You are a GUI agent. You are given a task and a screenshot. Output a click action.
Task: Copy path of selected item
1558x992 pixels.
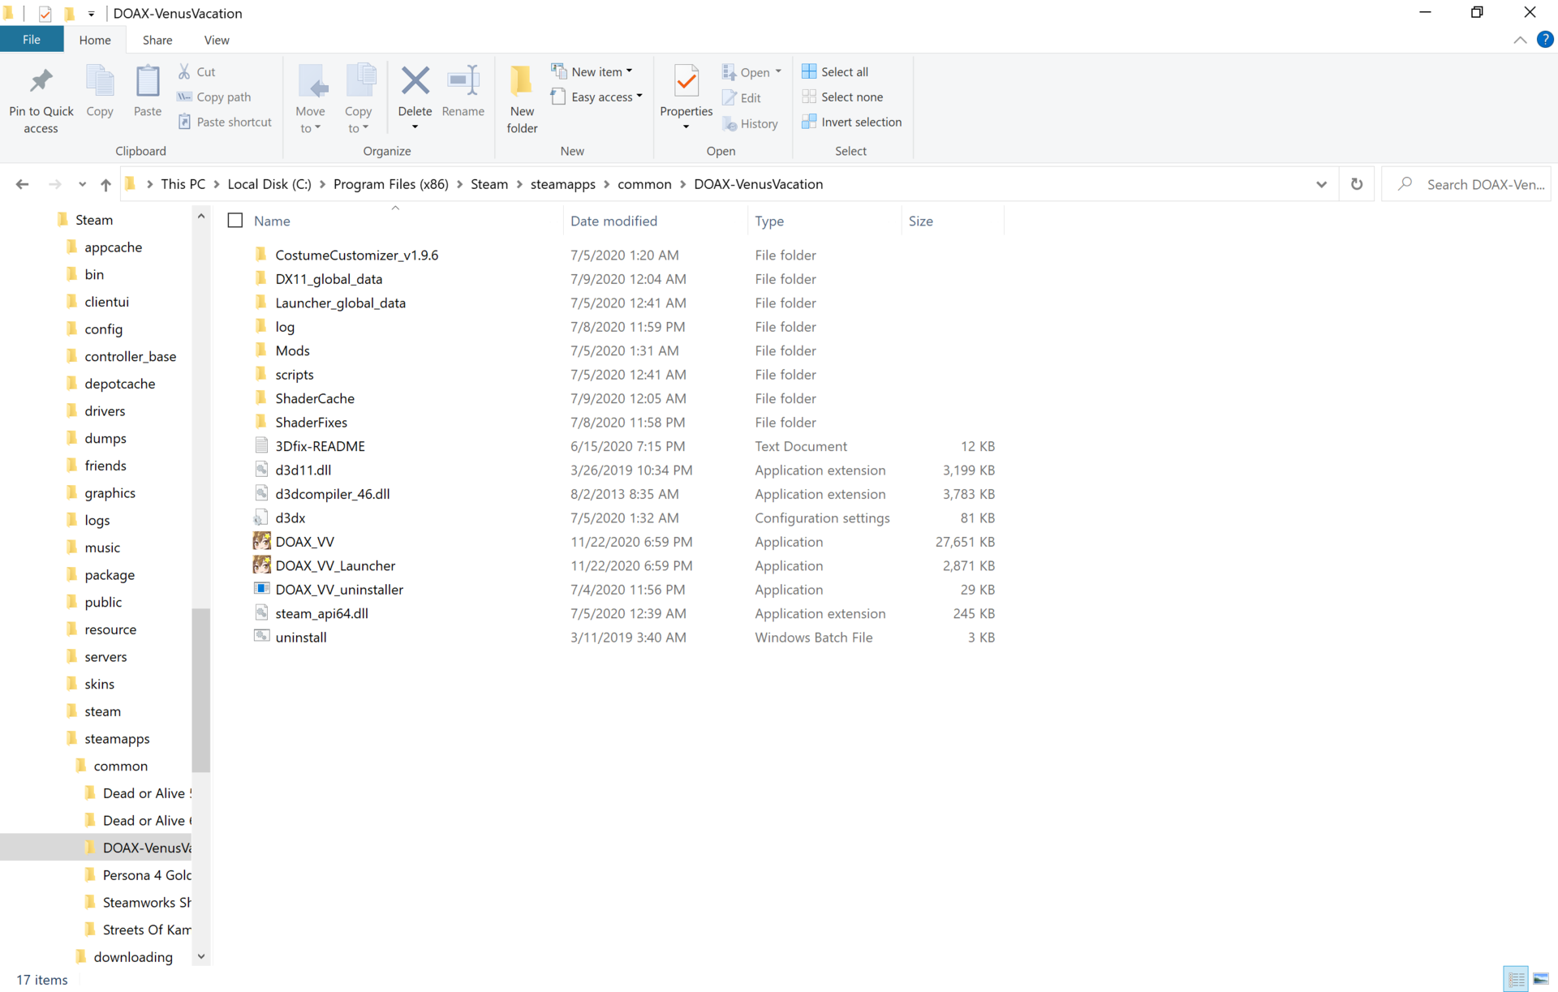[215, 97]
